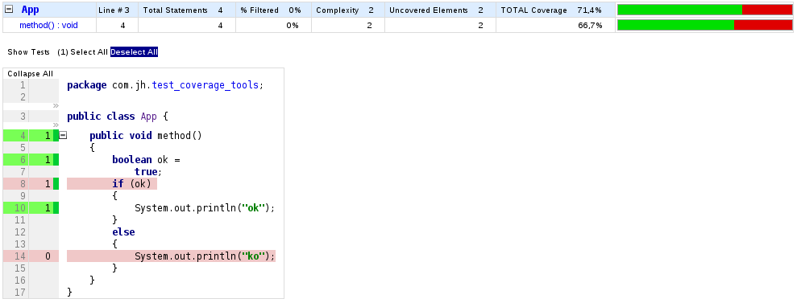Click Show Tests

28,52
